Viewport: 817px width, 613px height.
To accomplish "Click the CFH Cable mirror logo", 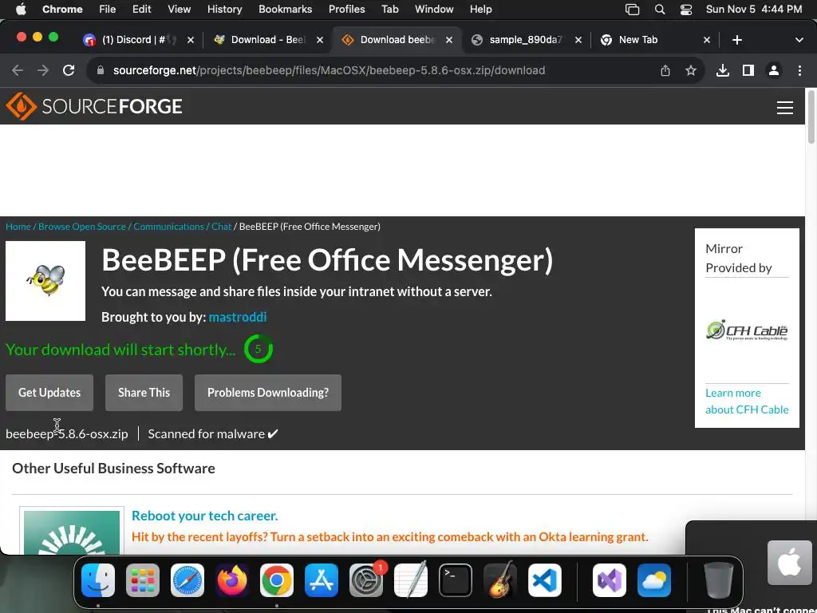I will click(x=747, y=330).
